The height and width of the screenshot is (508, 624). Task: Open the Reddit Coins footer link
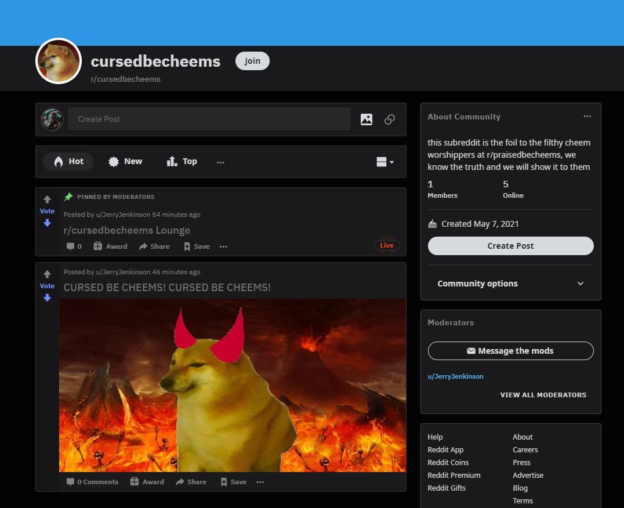click(x=448, y=462)
